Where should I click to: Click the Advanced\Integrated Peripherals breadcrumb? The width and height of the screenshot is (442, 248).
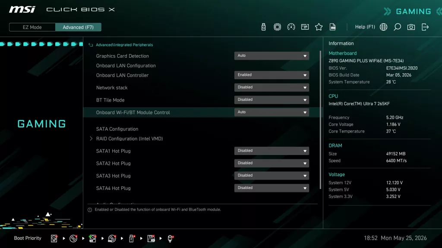coord(124,45)
